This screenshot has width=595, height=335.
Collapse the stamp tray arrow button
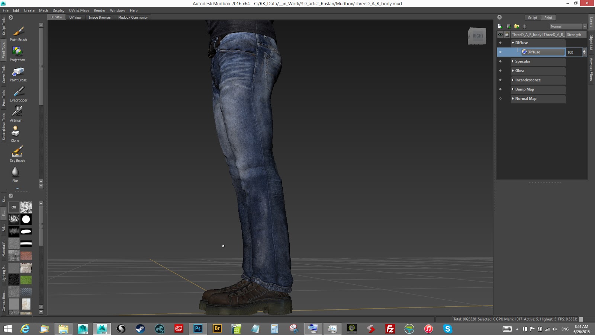(11, 196)
